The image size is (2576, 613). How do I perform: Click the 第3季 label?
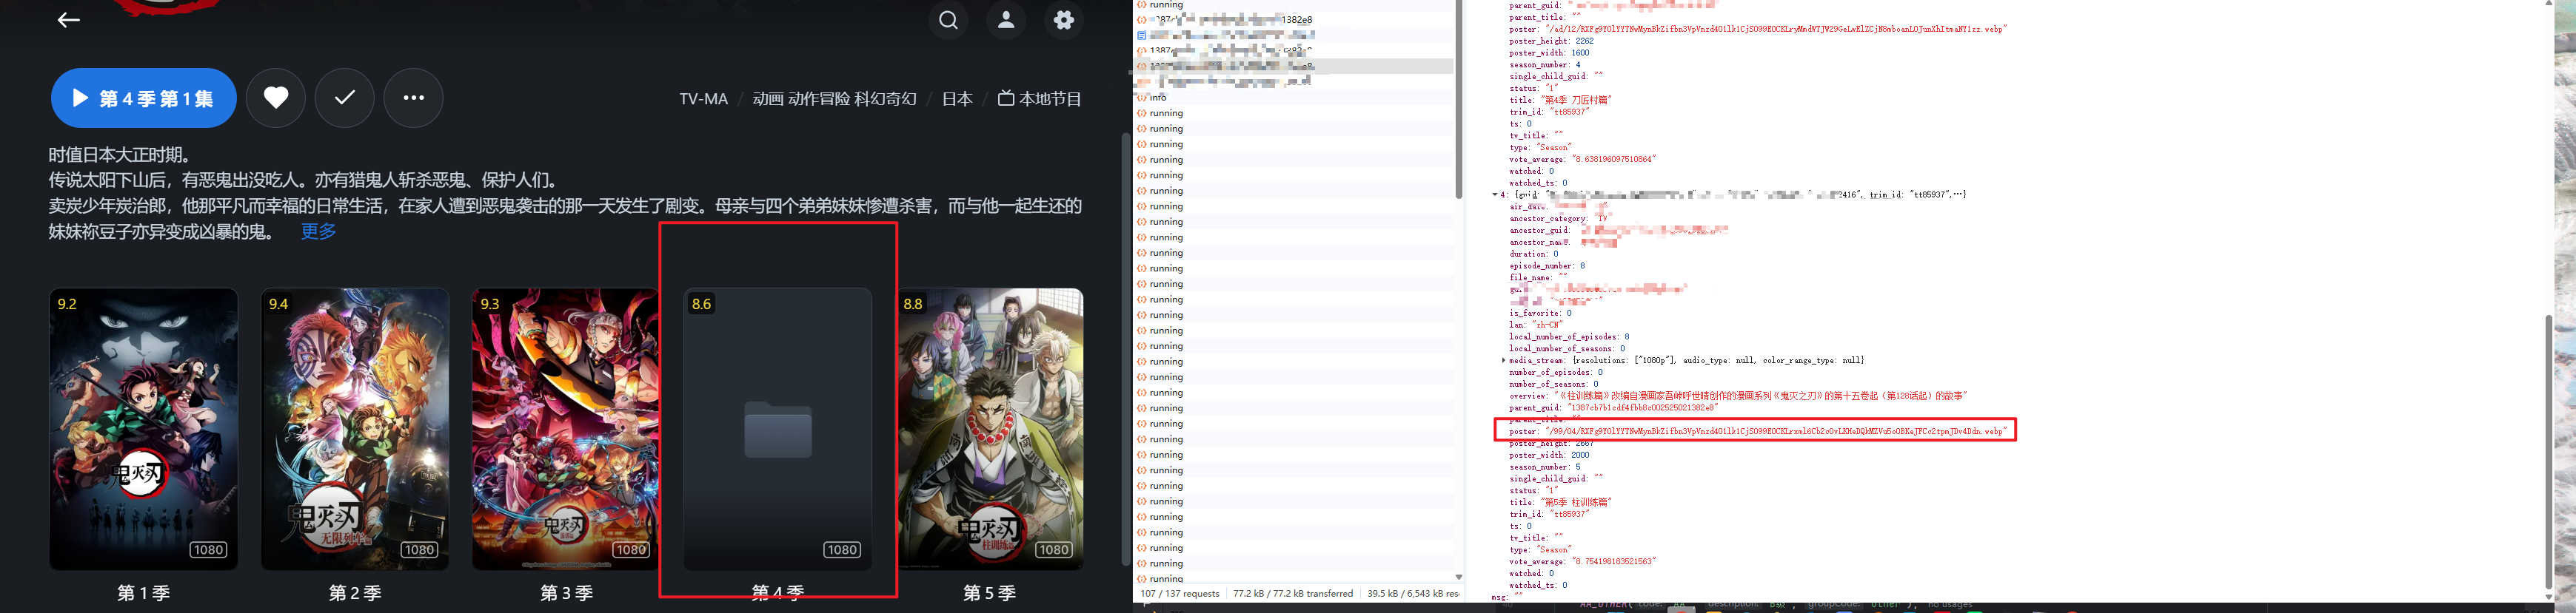pyautogui.click(x=566, y=593)
